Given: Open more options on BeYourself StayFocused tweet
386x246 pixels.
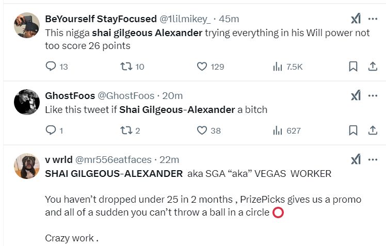Looking at the screenshot, I should (x=373, y=19).
